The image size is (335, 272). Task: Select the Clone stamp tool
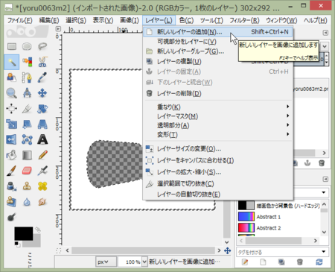point(27,186)
